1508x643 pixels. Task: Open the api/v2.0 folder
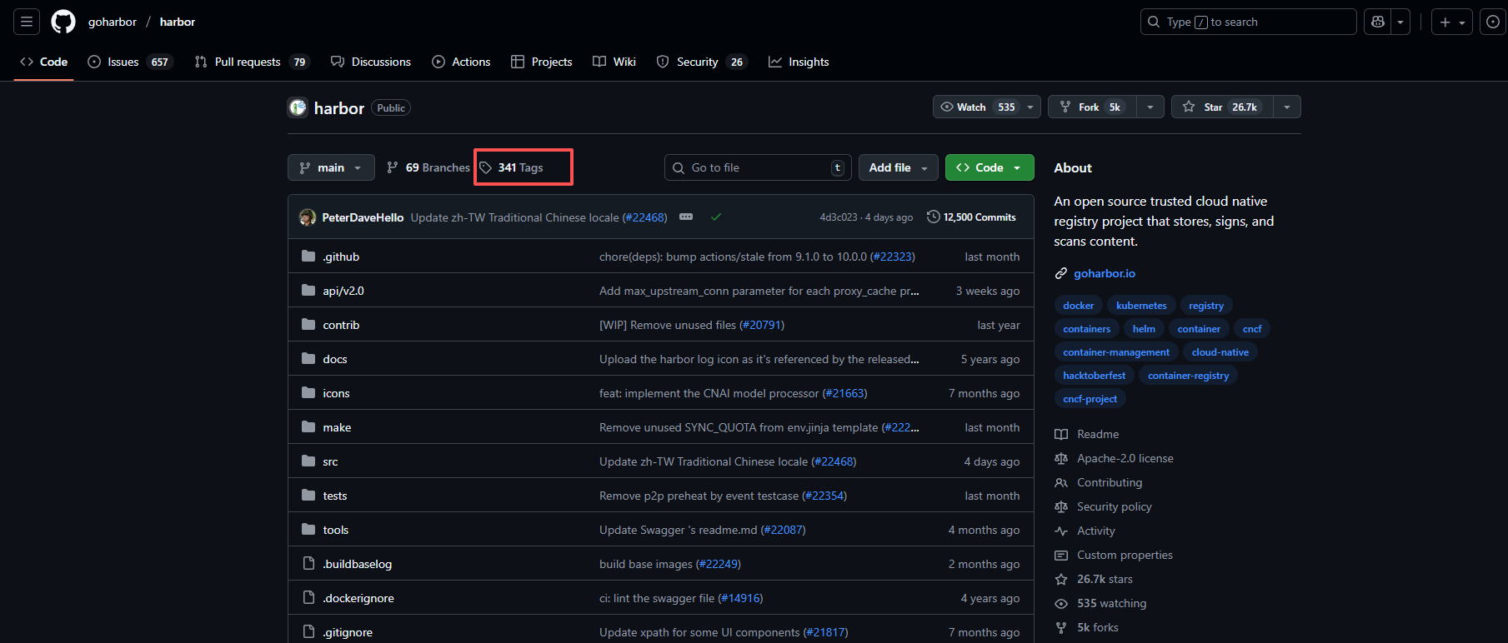coord(343,291)
